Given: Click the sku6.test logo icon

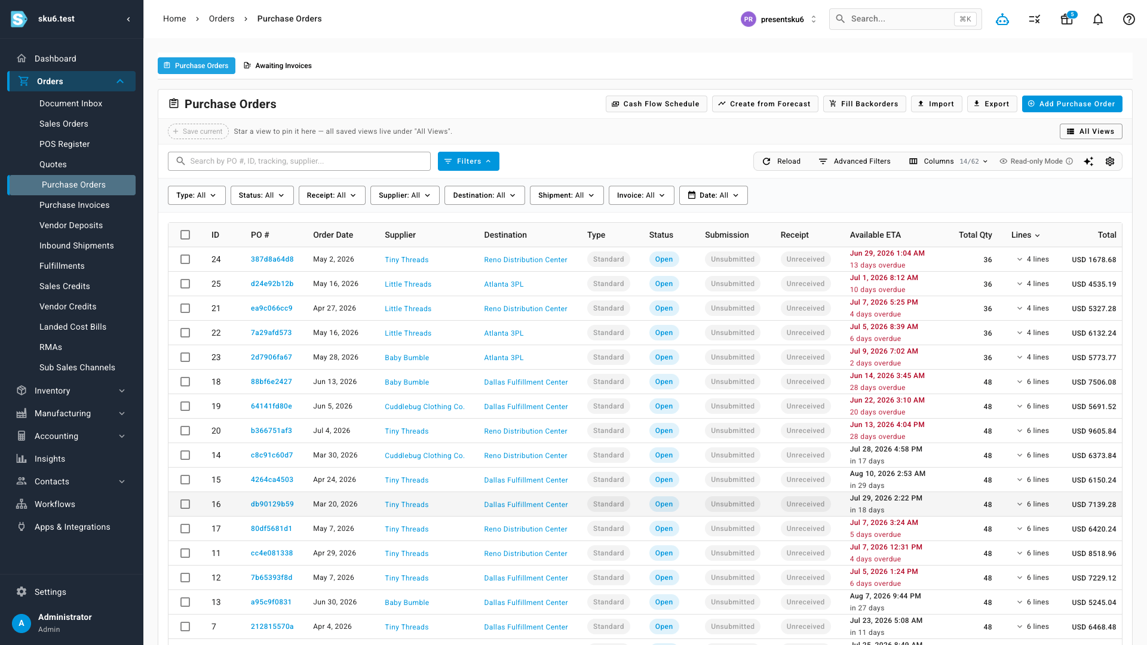Looking at the screenshot, I should point(19,19).
